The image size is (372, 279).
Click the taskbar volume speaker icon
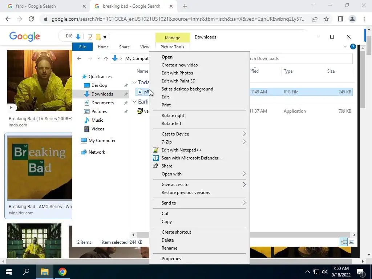[x=325, y=272]
